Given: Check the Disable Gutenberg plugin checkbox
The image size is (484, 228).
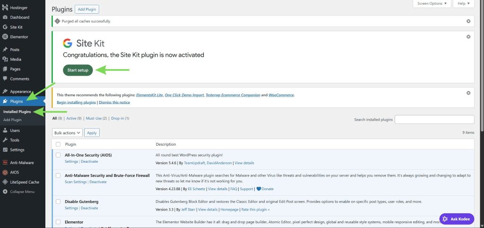Looking at the screenshot, I should (58, 202).
